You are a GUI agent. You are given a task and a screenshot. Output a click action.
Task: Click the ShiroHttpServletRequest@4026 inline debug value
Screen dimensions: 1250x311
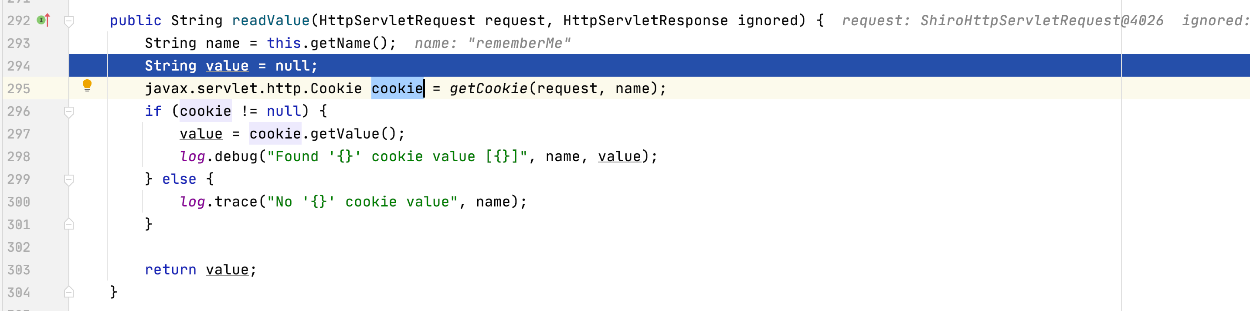click(x=1041, y=21)
